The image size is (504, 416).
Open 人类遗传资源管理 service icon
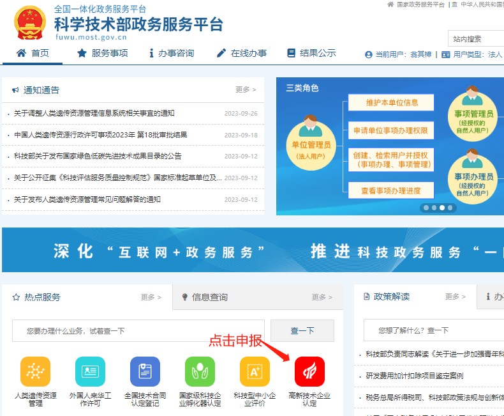(x=35, y=372)
